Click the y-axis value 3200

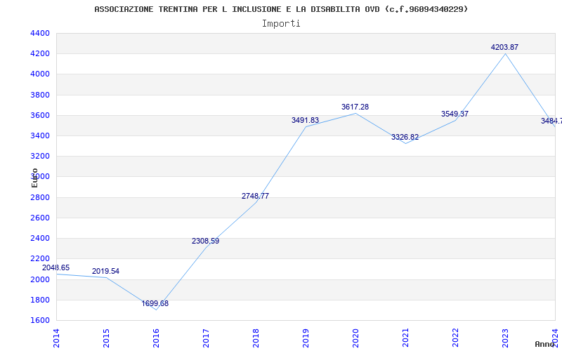[x=40, y=156]
